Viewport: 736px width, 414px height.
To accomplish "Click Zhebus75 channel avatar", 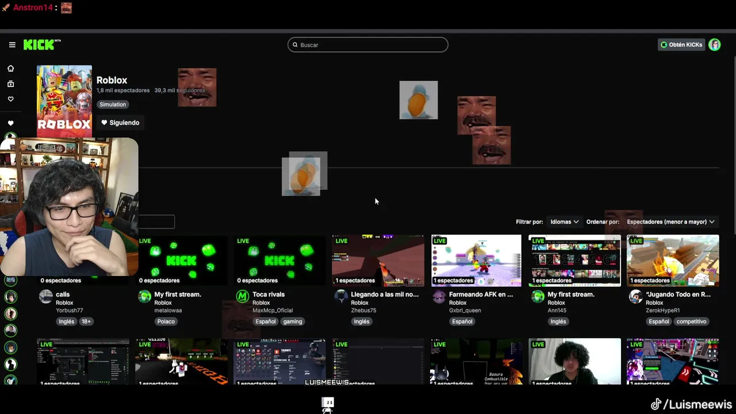I will tap(342, 297).
